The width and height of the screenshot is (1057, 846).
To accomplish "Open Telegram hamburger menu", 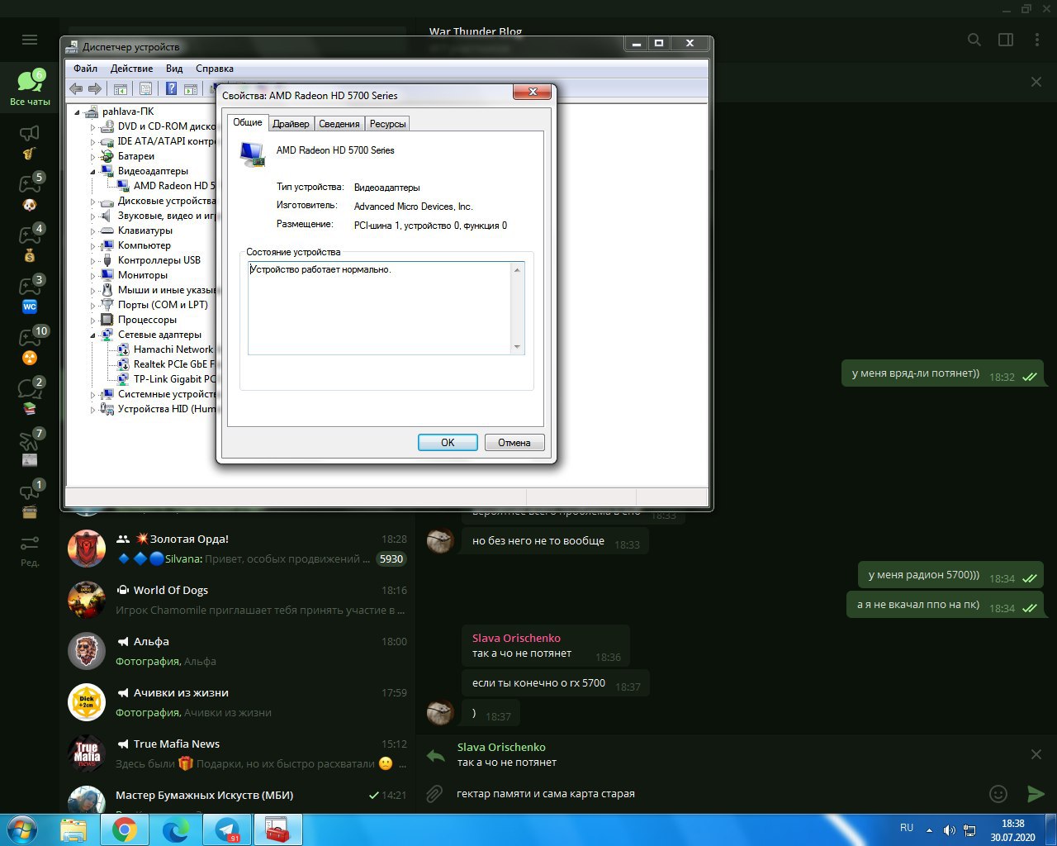I will tap(30, 40).
